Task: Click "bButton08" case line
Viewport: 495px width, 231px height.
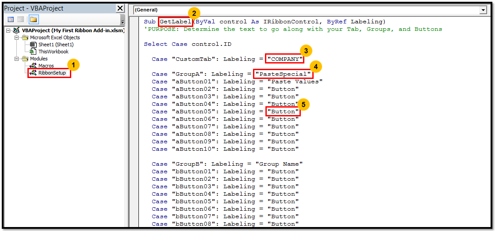Action: [x=225, y=224]
